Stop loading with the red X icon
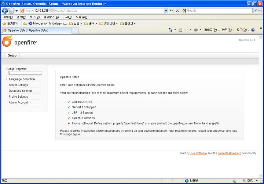The width and height of the screenshot is (264, 184). pos(177,11)
